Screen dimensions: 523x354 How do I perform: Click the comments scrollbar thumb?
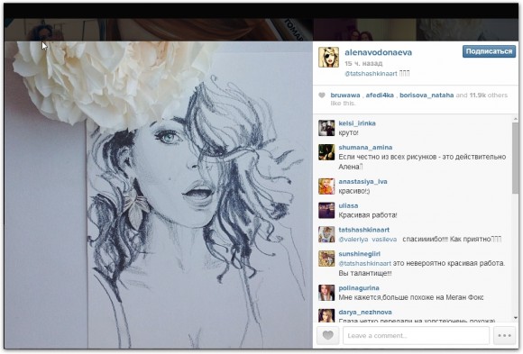pos(516,158)
